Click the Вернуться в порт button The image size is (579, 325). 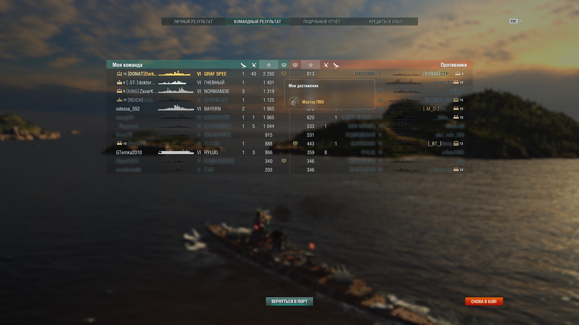coord(289,301)
